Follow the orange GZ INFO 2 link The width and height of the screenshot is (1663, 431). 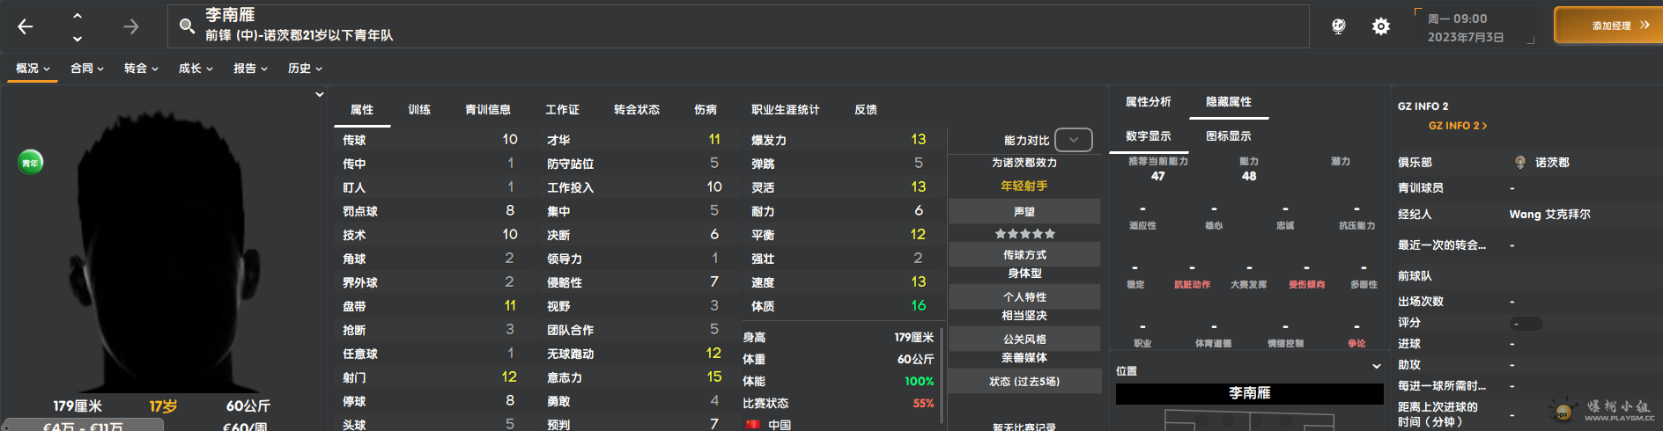coord(1457,126)
